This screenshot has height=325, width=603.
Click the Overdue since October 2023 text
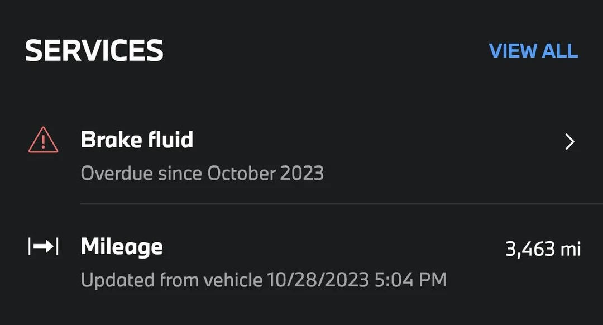coord(203,173)
